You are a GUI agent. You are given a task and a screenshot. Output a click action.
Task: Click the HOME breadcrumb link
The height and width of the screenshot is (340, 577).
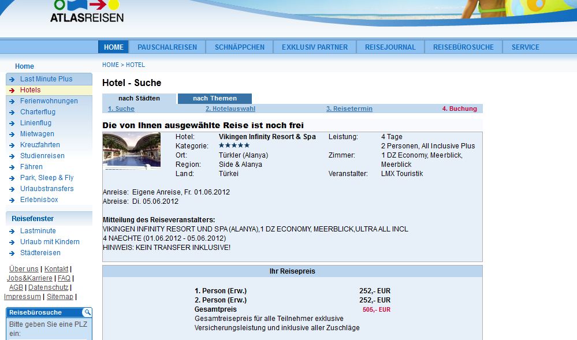(110, 65)
